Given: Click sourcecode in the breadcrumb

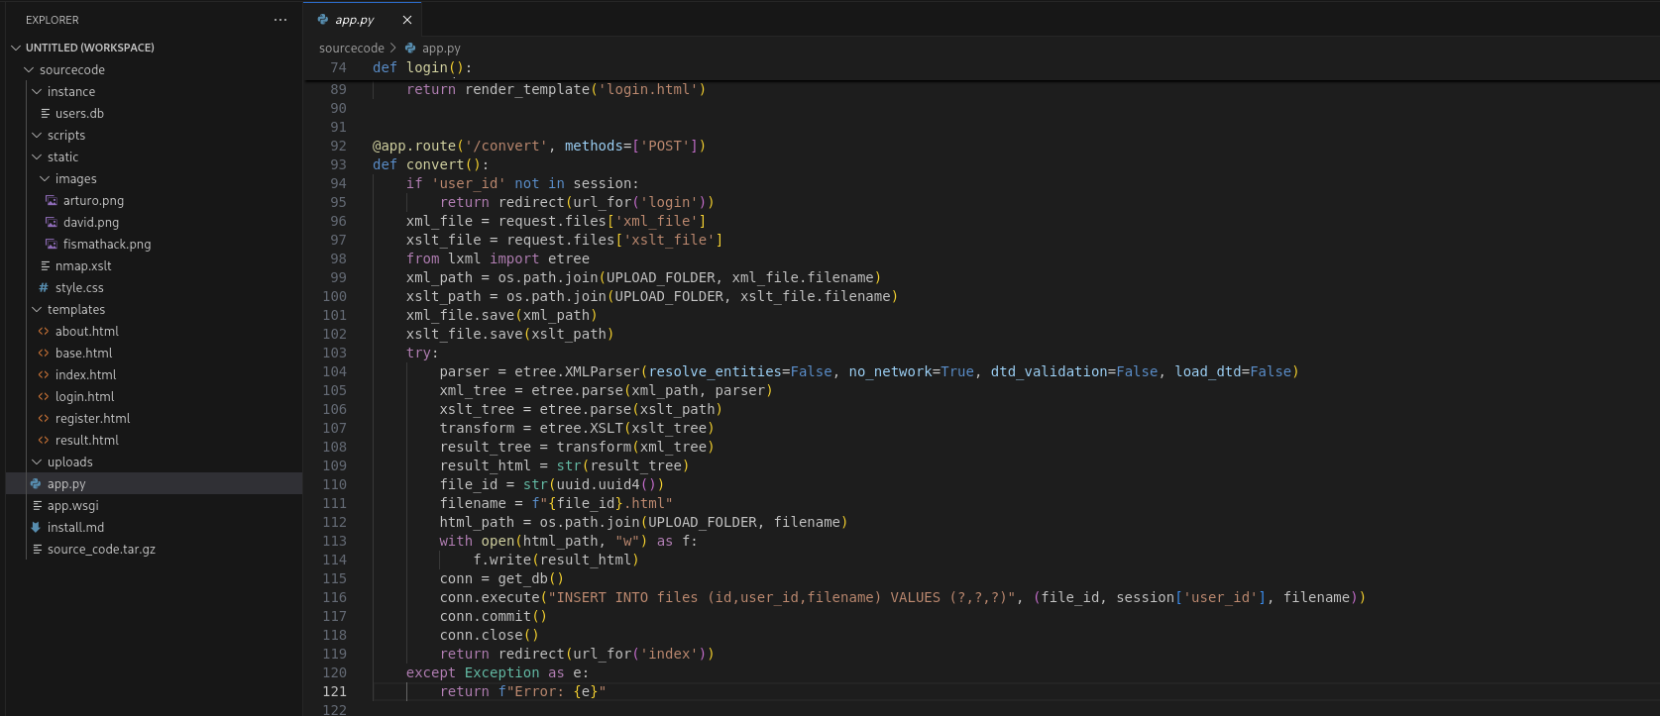Looking at the screenshot, I should tap(351, 48).
